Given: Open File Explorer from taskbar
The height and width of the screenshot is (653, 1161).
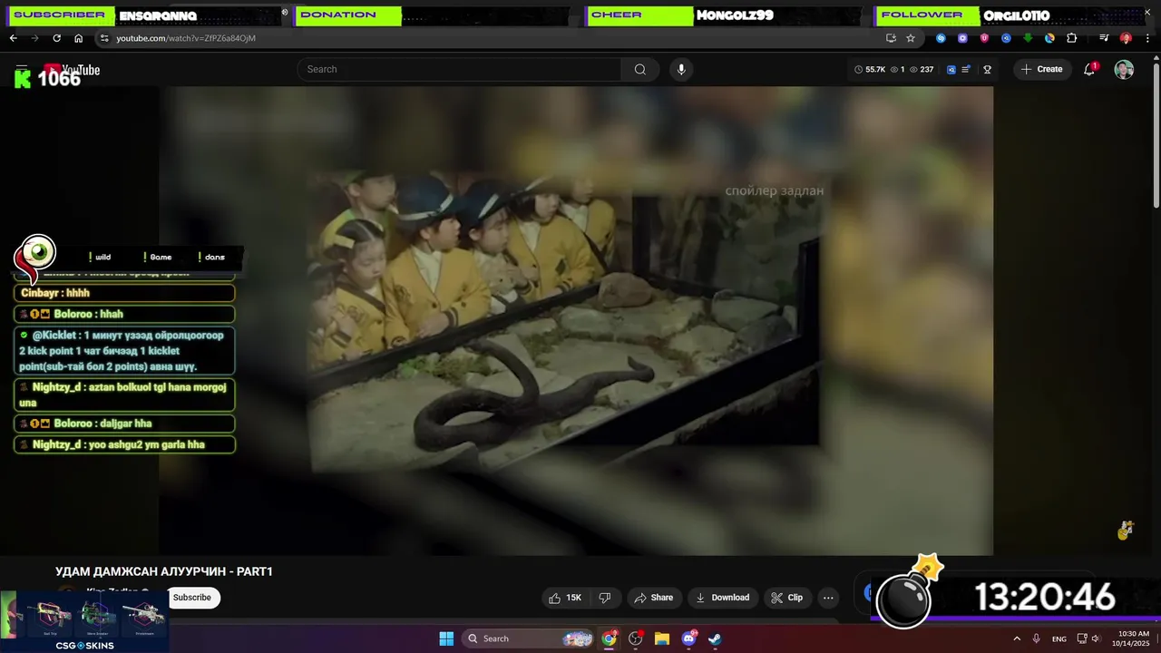Looking at the screenshot, I should click(x=662, y=638).
